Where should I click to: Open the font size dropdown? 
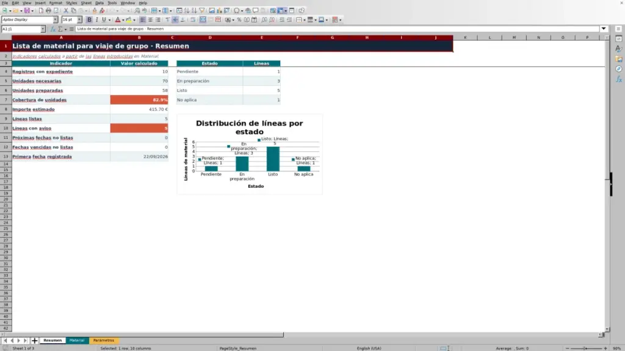coord(79,19)
